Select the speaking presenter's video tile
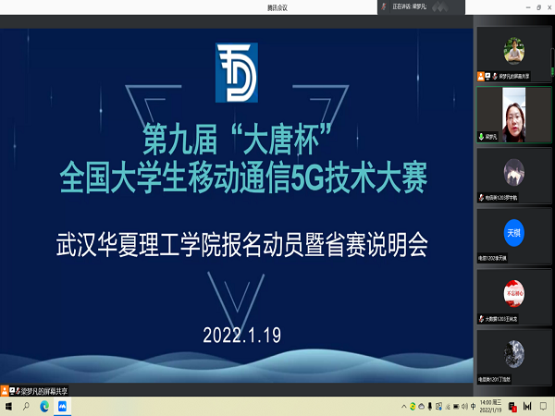The image size is (555, 416). point(514,115)
